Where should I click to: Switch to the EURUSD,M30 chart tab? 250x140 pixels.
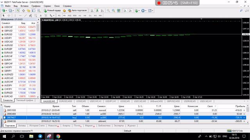pos(66,101)
